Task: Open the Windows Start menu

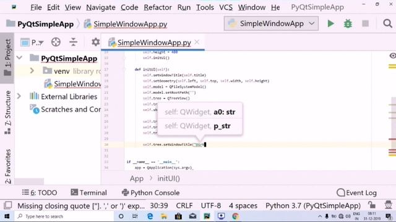Action: [7, 216]
